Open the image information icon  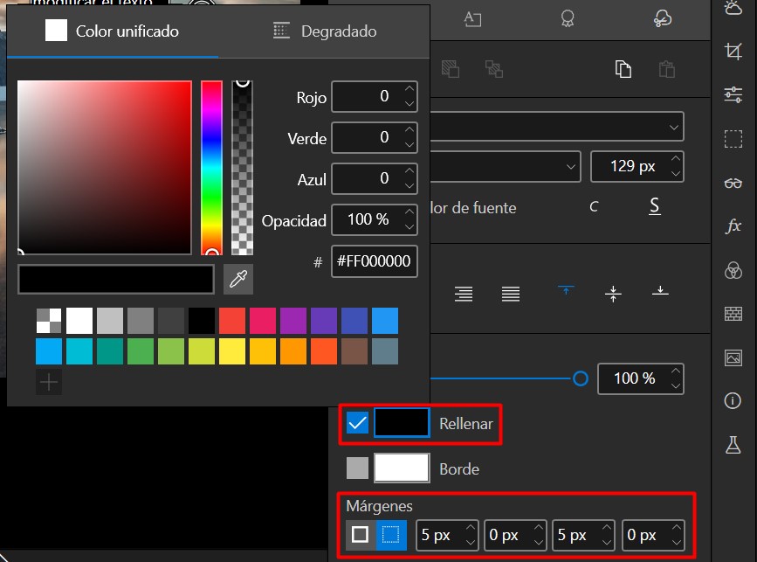tap(733, 400)
